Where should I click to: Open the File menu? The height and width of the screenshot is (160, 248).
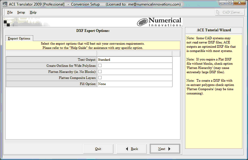pyautogui.click(x=10, y=12)
